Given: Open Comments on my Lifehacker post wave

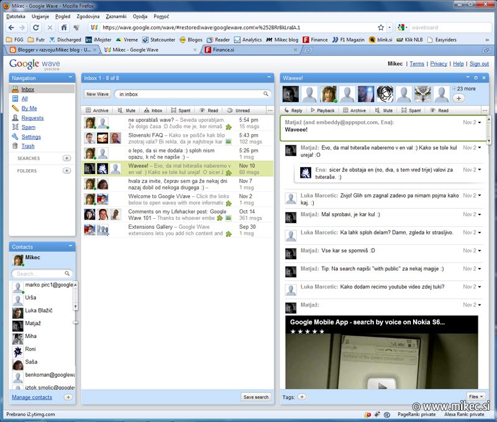Looking at the screenshot, I should (178, 214).
